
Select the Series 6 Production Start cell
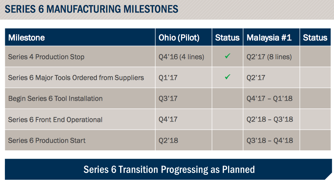[x=47, y=140]
